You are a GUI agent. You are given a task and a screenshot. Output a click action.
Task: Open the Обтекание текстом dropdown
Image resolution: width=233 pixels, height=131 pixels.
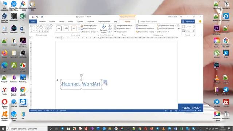point(145,28)
